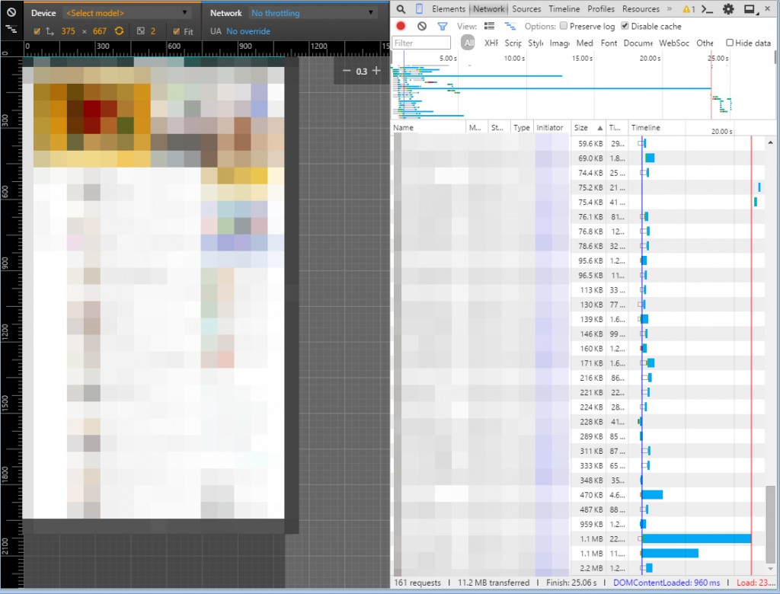Image resolution: width=780 pixels, height=594 pixels.
Task: Switch to the Elements tab
Action: click(448, 9)
